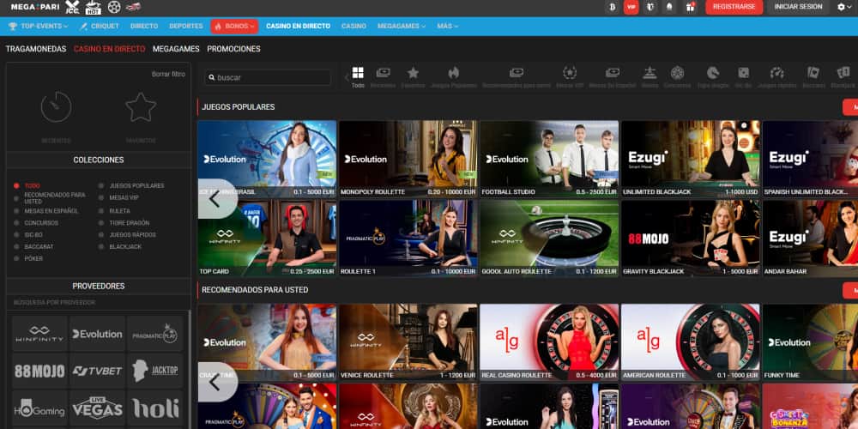Viewport: 858px width, 429px height.
Task: Open the MegaPari logo home link
Action: point(35,7)
